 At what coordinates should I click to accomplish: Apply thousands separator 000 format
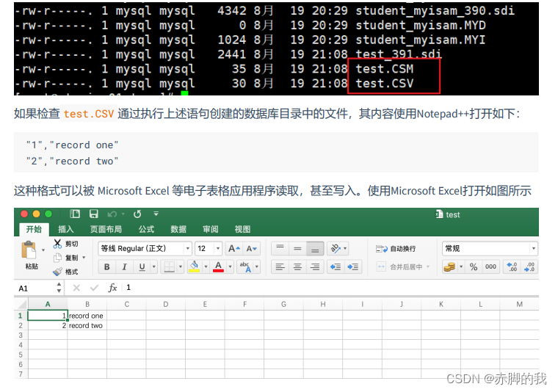(490, 266)
